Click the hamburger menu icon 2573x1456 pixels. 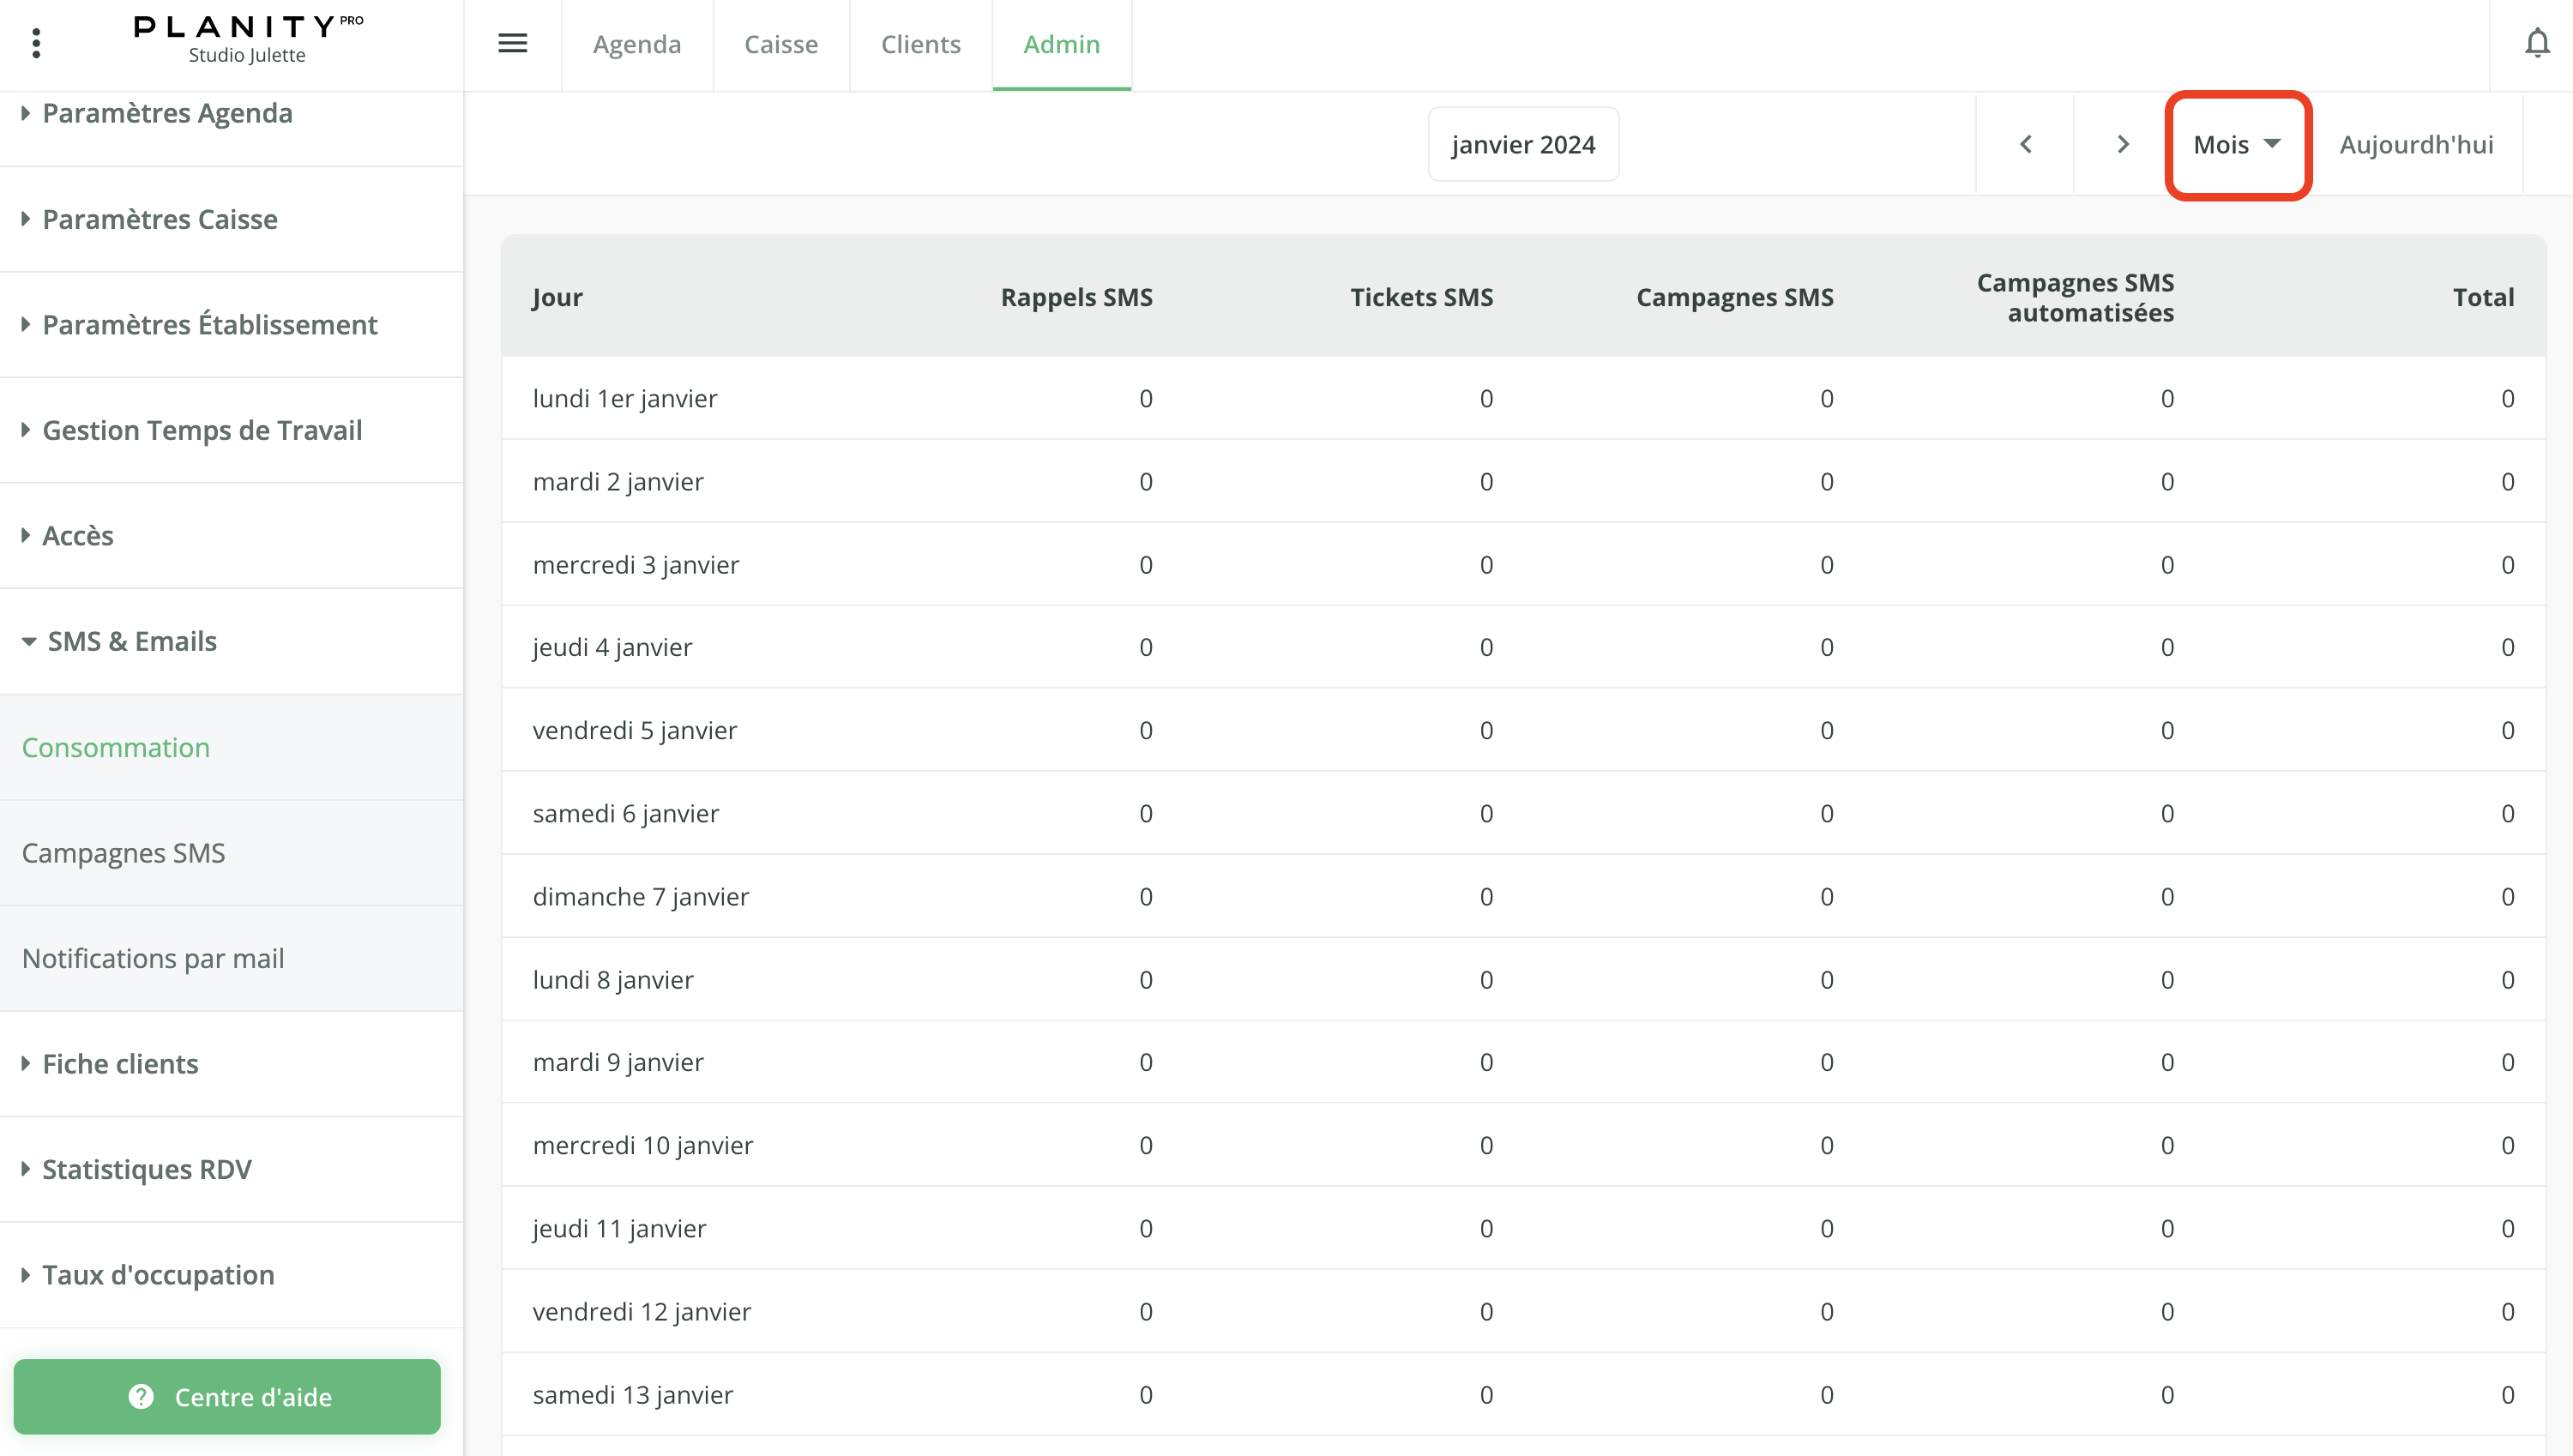[512, 43]
